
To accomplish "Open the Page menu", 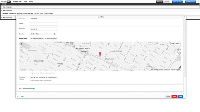I will point(25,2).
